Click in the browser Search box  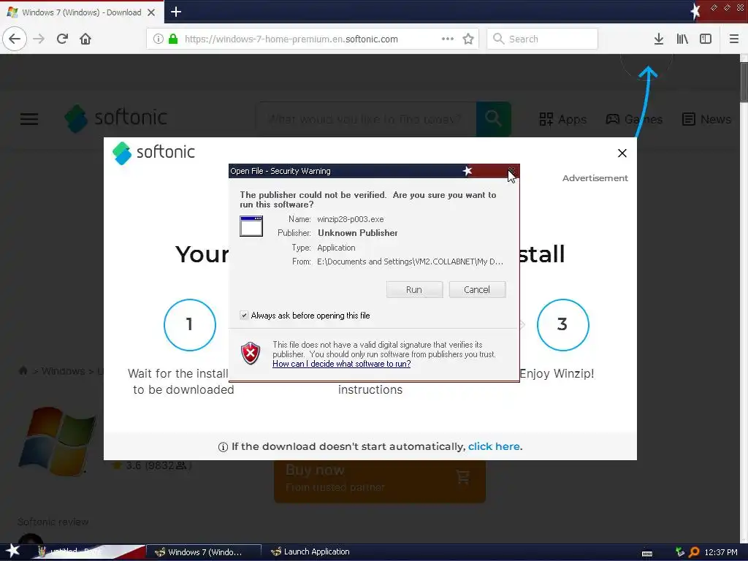(543, 39)
